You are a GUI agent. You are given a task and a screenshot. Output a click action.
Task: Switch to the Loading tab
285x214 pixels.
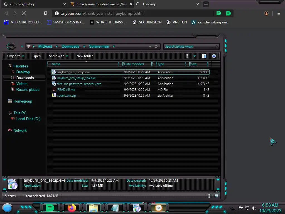(x=167, y=4)
